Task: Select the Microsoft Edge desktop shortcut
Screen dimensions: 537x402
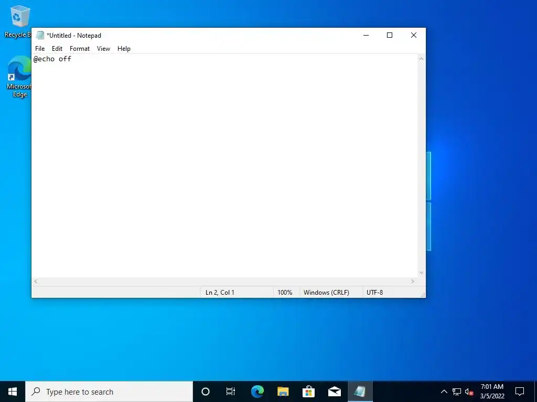Action: coord(19,77)
